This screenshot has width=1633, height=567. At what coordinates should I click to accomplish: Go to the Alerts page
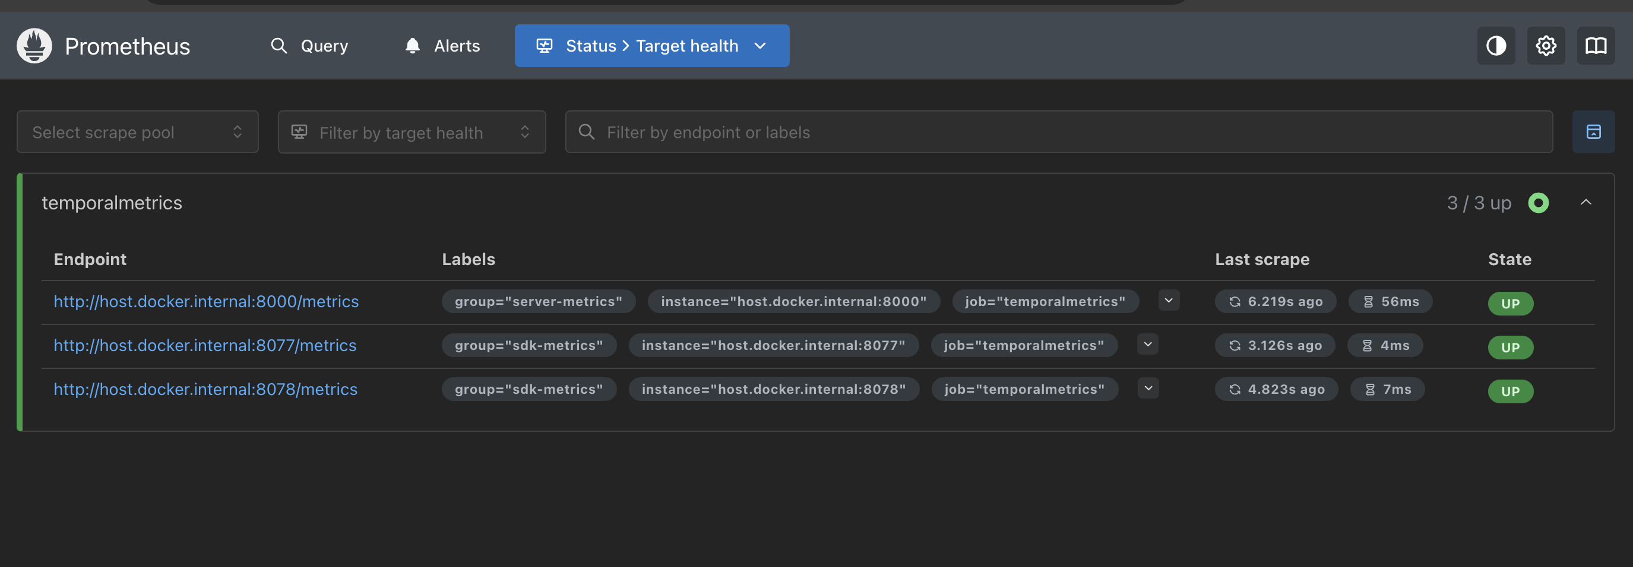[x=442, y=46]
